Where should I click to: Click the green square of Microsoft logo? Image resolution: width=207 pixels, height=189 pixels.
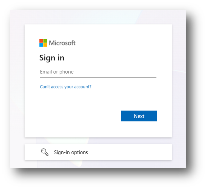coord(45,41)
